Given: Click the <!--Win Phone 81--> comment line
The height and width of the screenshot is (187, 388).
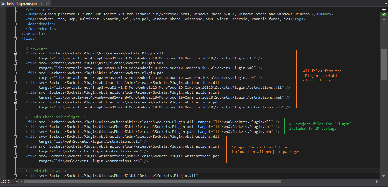Looking at the screenshot, I should coord(46,171).
